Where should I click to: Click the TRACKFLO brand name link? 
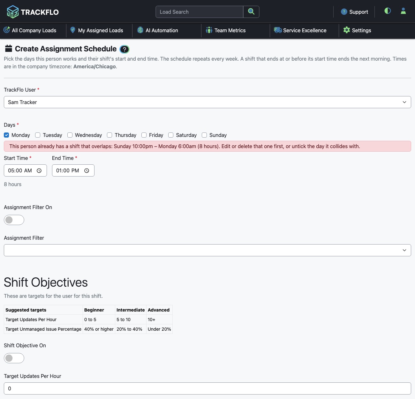(40, 12)
